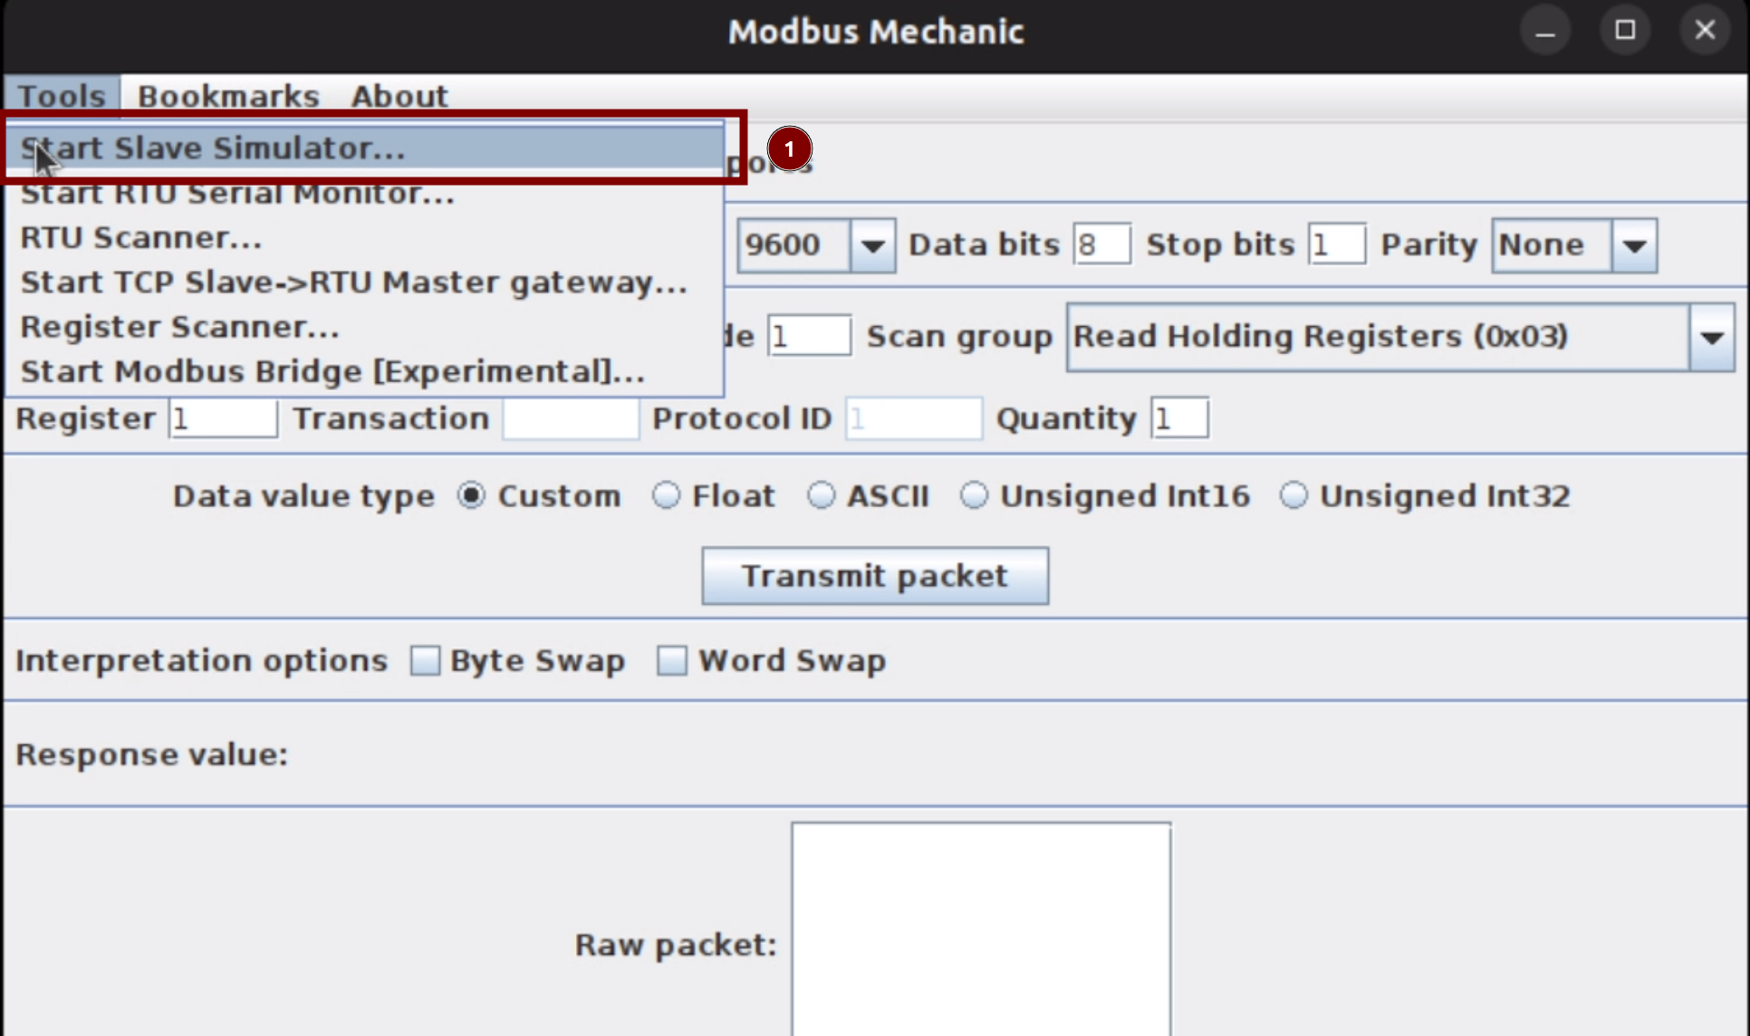
Task: Start Modbus Bridge [Experimental] entry
Action: point(365,371)
